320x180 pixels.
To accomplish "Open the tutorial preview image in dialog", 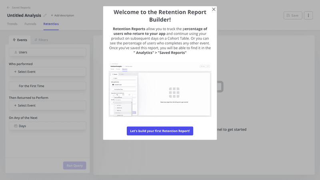I will tap(160, 89).
